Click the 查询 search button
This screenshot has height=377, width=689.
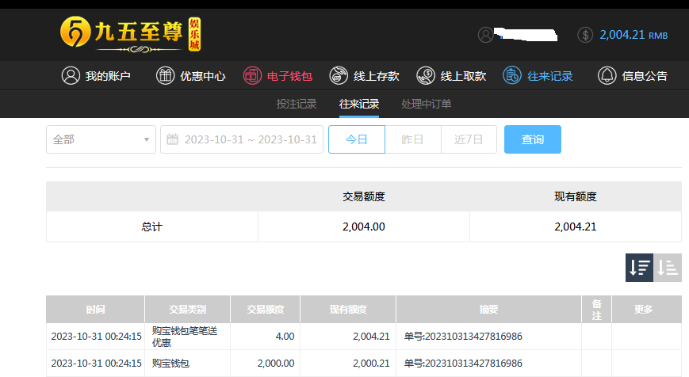(x=533, y=139)
